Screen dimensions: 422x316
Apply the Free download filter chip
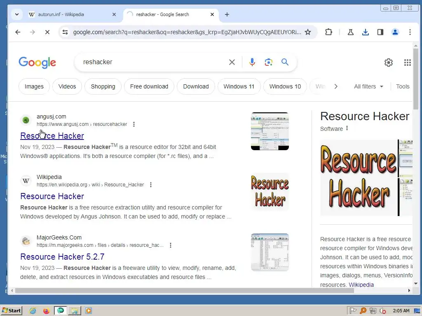(x=149, y=86)
